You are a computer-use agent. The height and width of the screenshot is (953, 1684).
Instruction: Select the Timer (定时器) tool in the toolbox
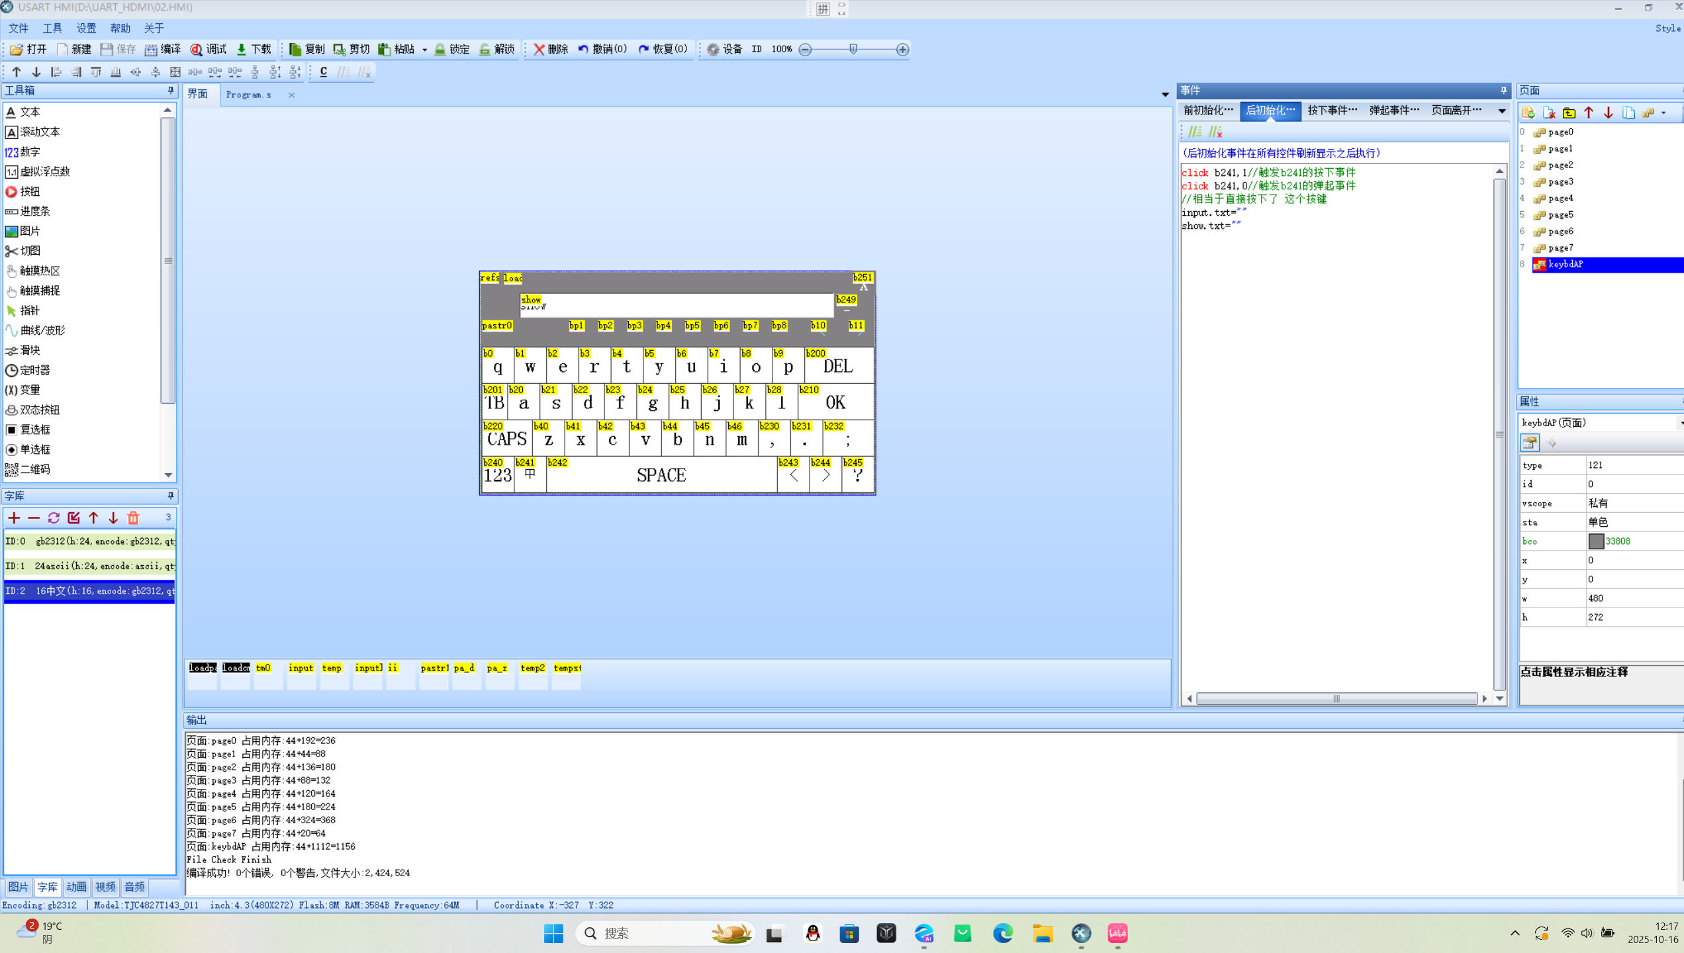point(34,370)
